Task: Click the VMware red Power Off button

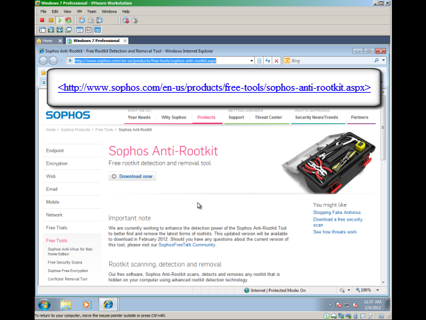Action: coord(42,20)
